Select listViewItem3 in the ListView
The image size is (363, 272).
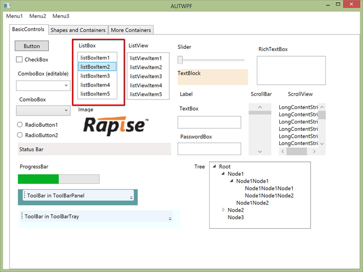coord(146,76)
